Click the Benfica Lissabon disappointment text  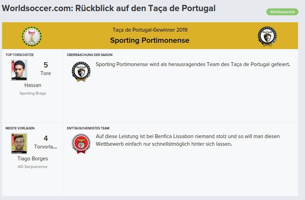tap(188, 140)
